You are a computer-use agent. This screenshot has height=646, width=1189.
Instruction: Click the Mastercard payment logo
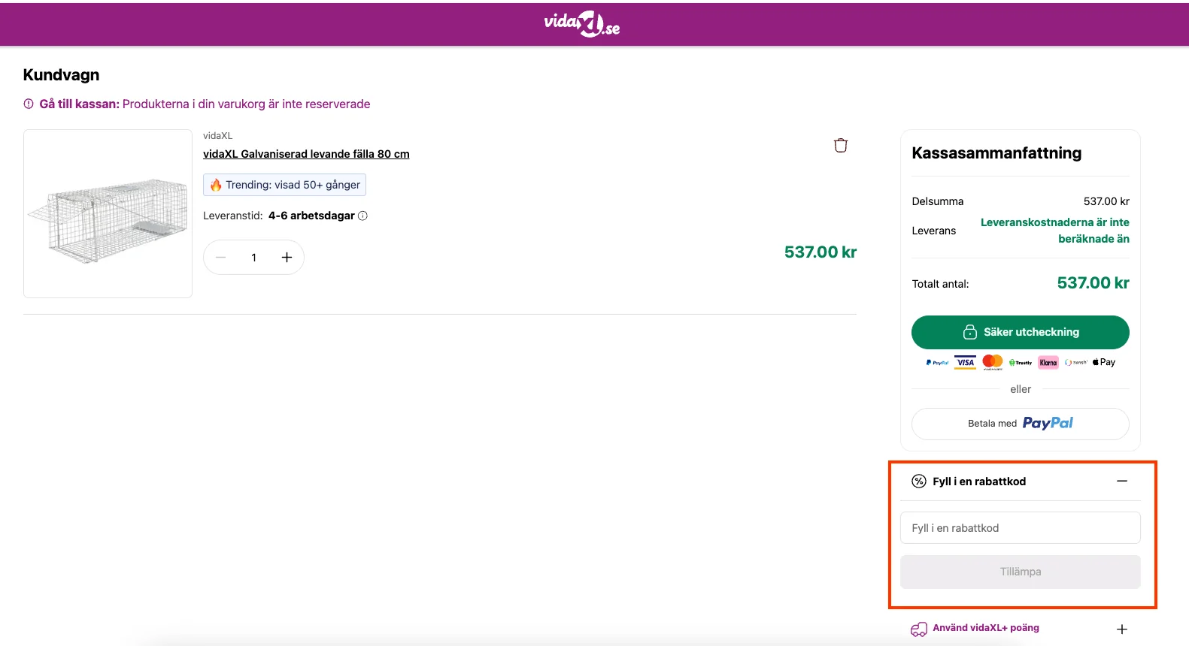click(993, 362)
